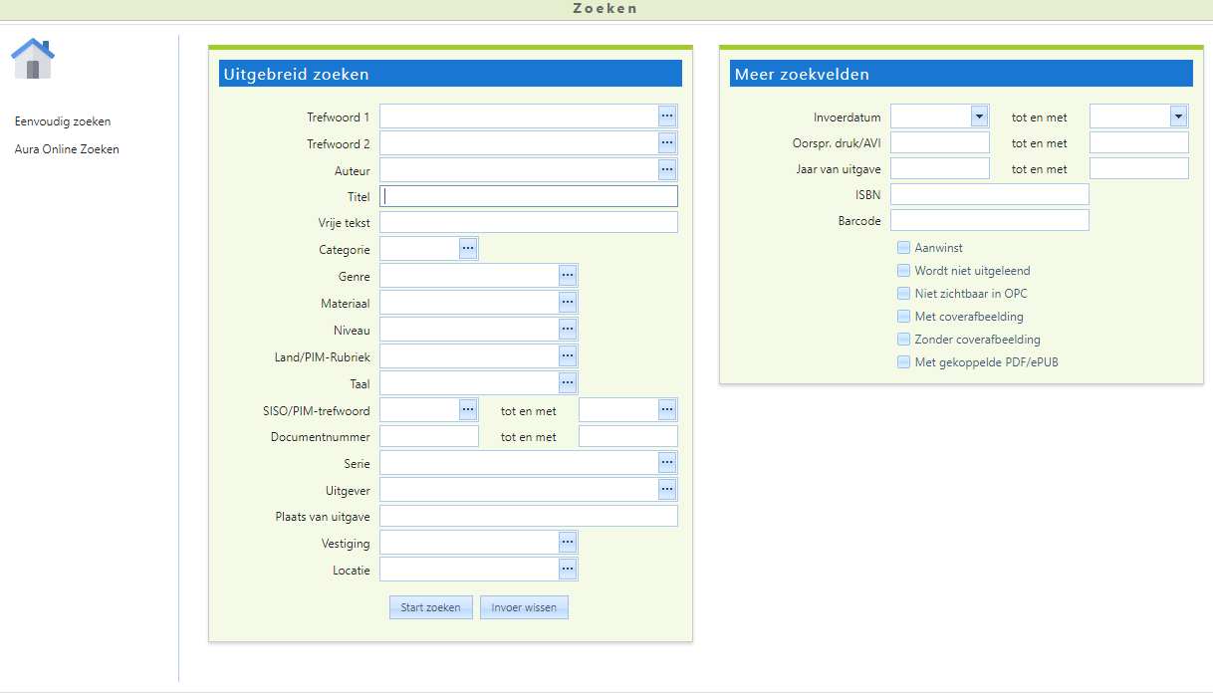Image resolution: width=1213 pixels, height=694 pixels.
Task: Open the Auteur lookup ellipsis button
Action: point(667,170)
